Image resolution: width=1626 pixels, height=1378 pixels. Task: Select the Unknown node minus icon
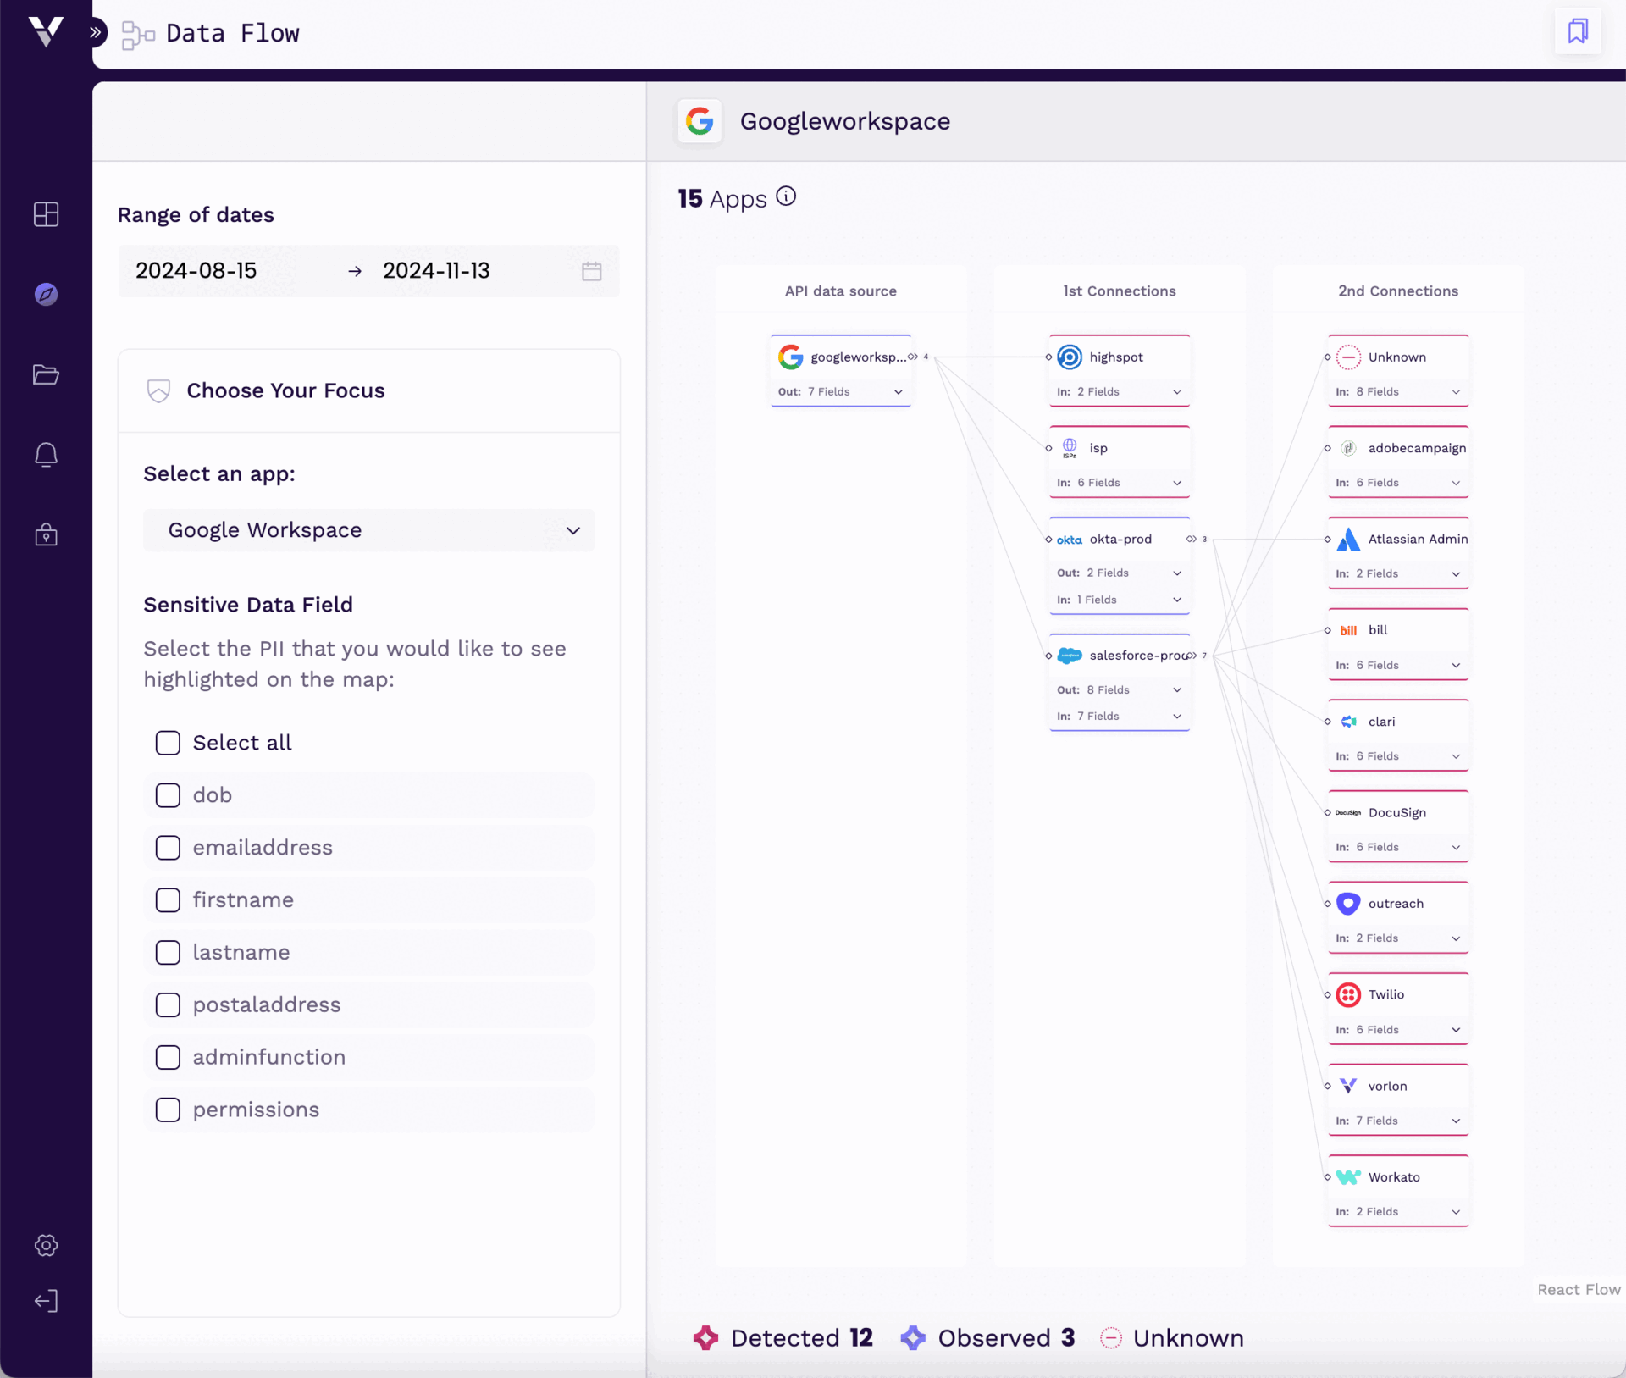1348,357
